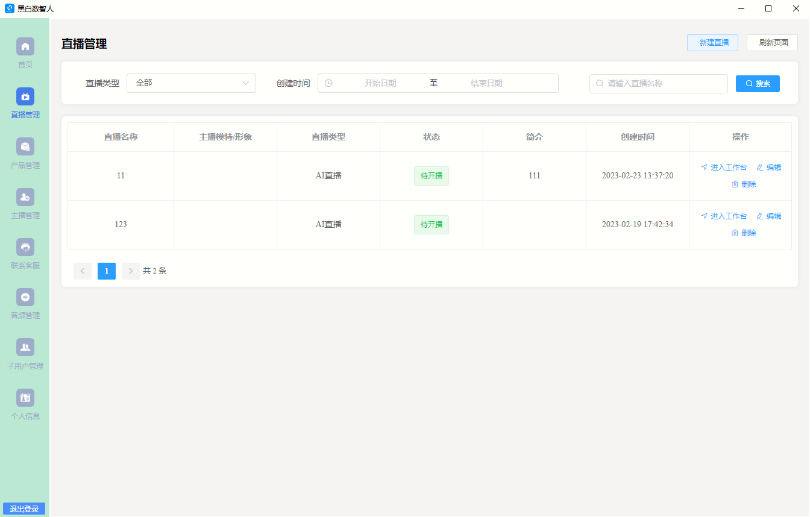This screenshot has width=810, height=517.
Task: Open the 首页 home icon in sidebar
Action: click(25, 46)
